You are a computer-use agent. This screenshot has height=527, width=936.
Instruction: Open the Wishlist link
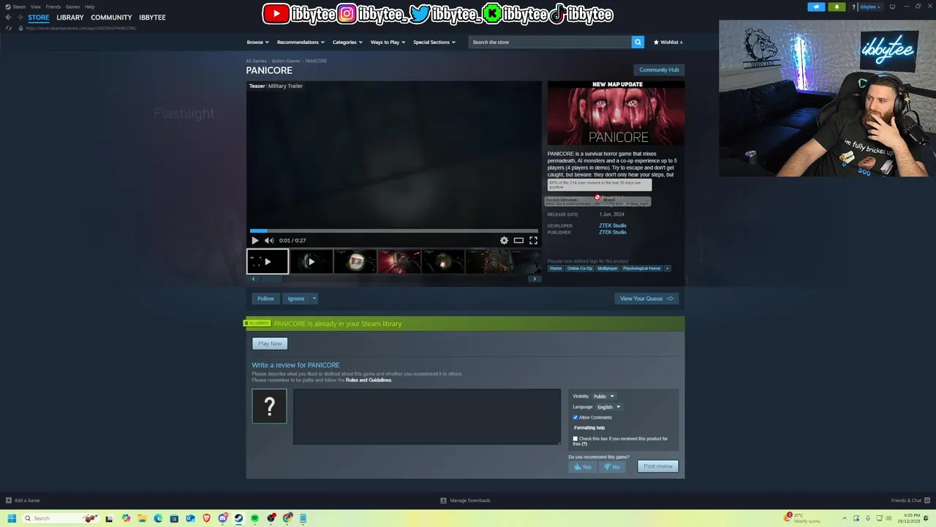pos(668,42)
